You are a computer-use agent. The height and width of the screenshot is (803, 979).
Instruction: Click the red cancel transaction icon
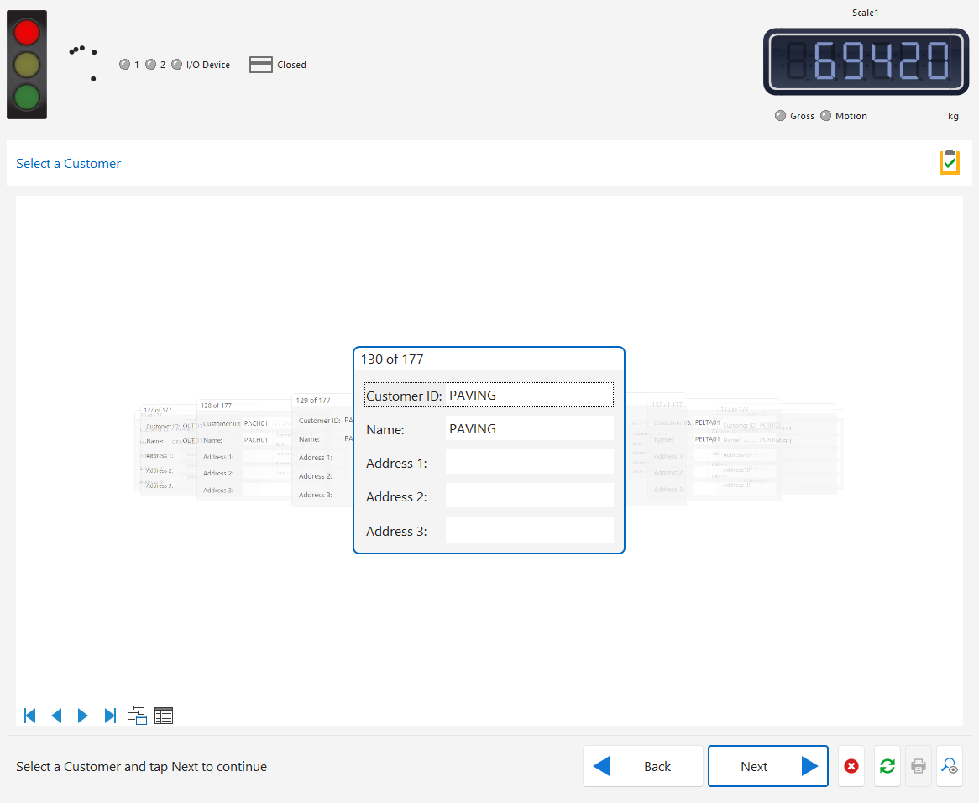[x=851, y=766]
